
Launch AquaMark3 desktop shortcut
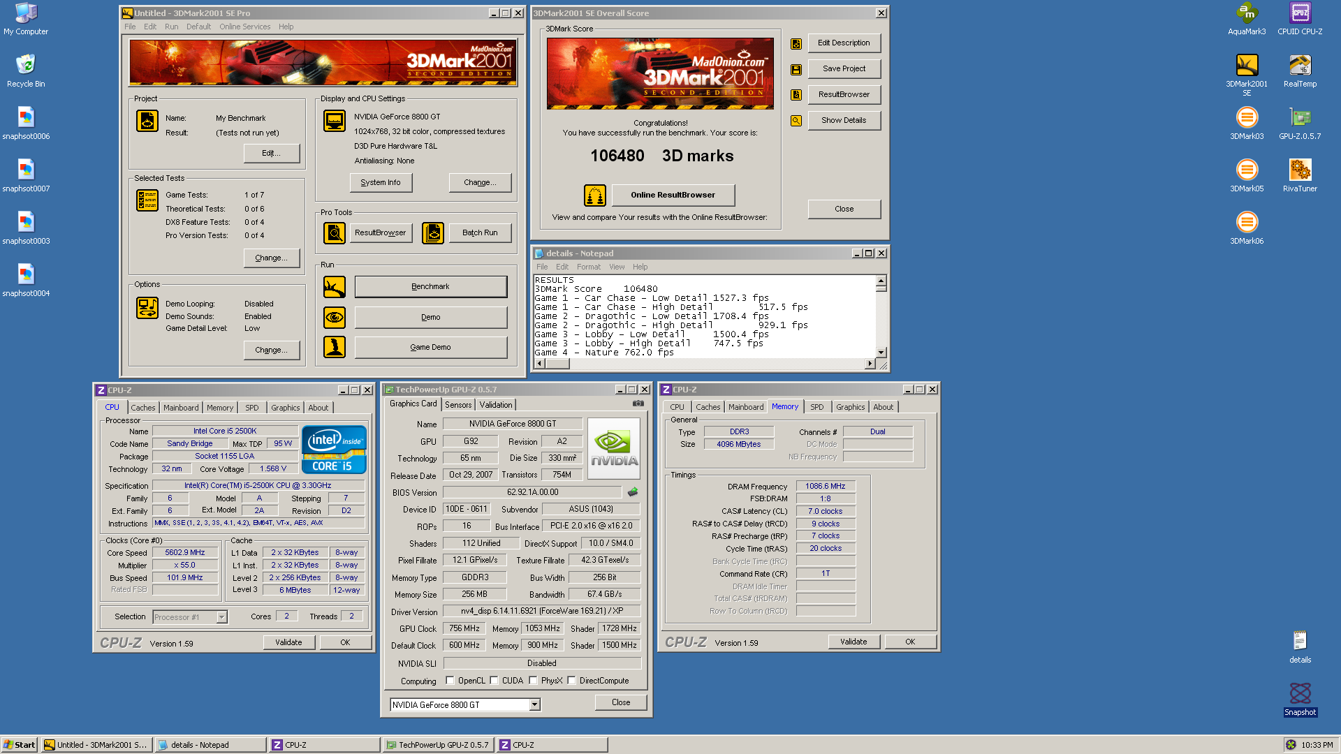pos(1247,19)
